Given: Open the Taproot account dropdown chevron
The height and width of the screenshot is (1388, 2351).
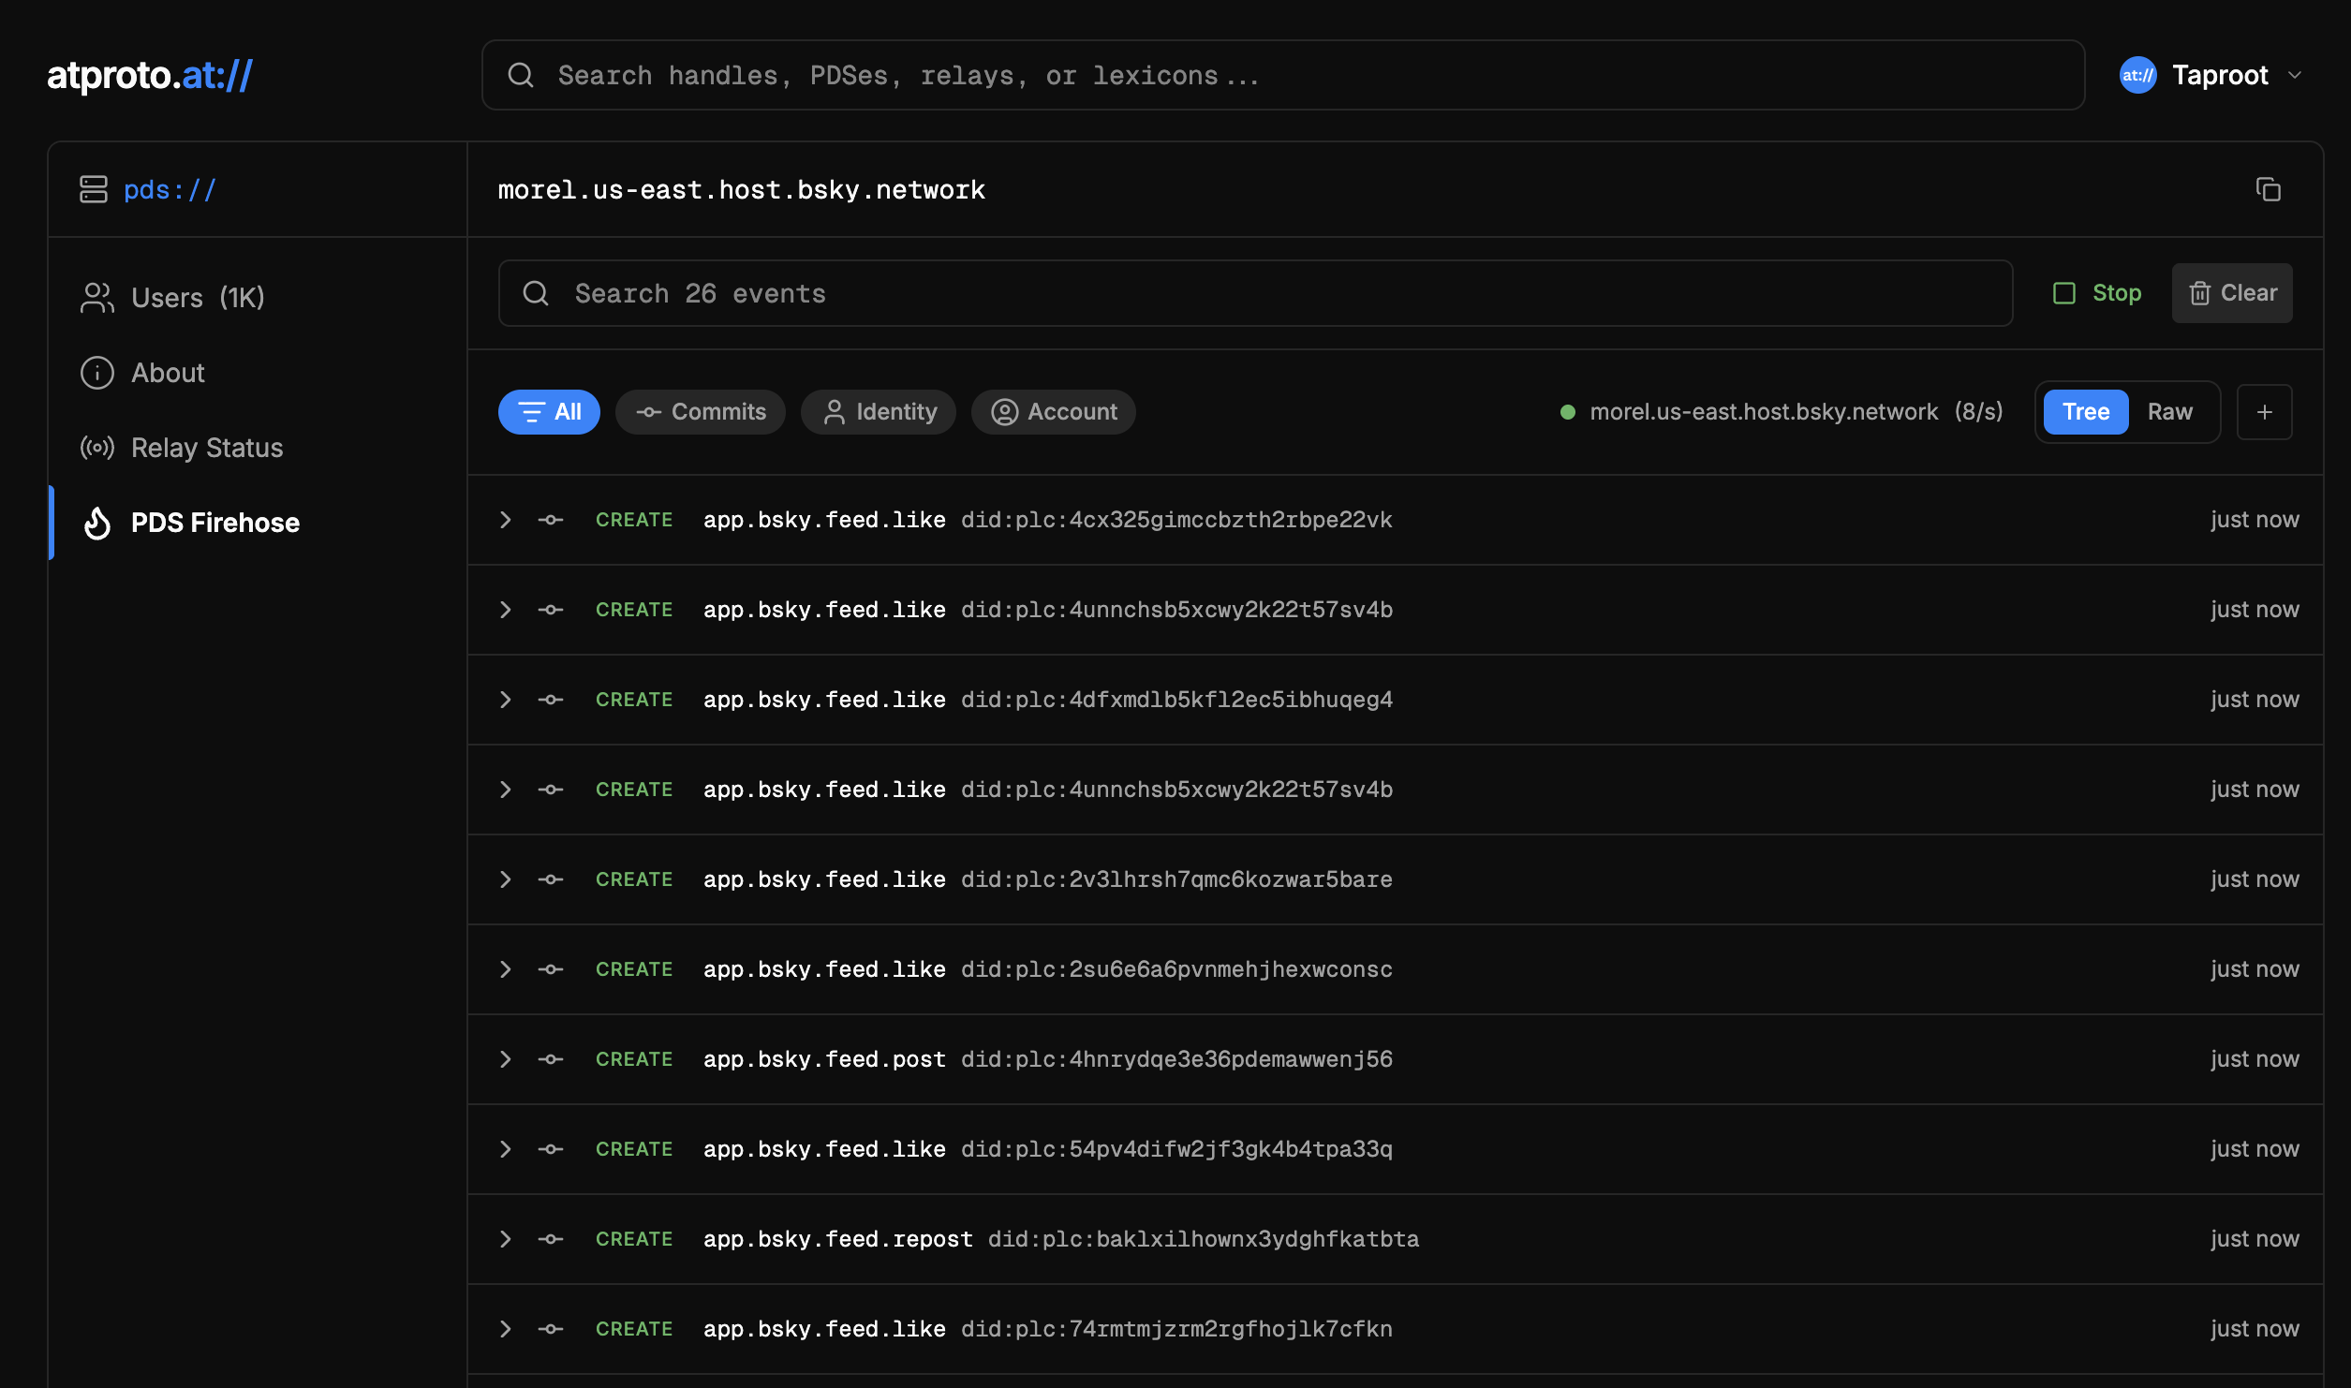Looking at the screenshot, I should [x=2295, y=75].
